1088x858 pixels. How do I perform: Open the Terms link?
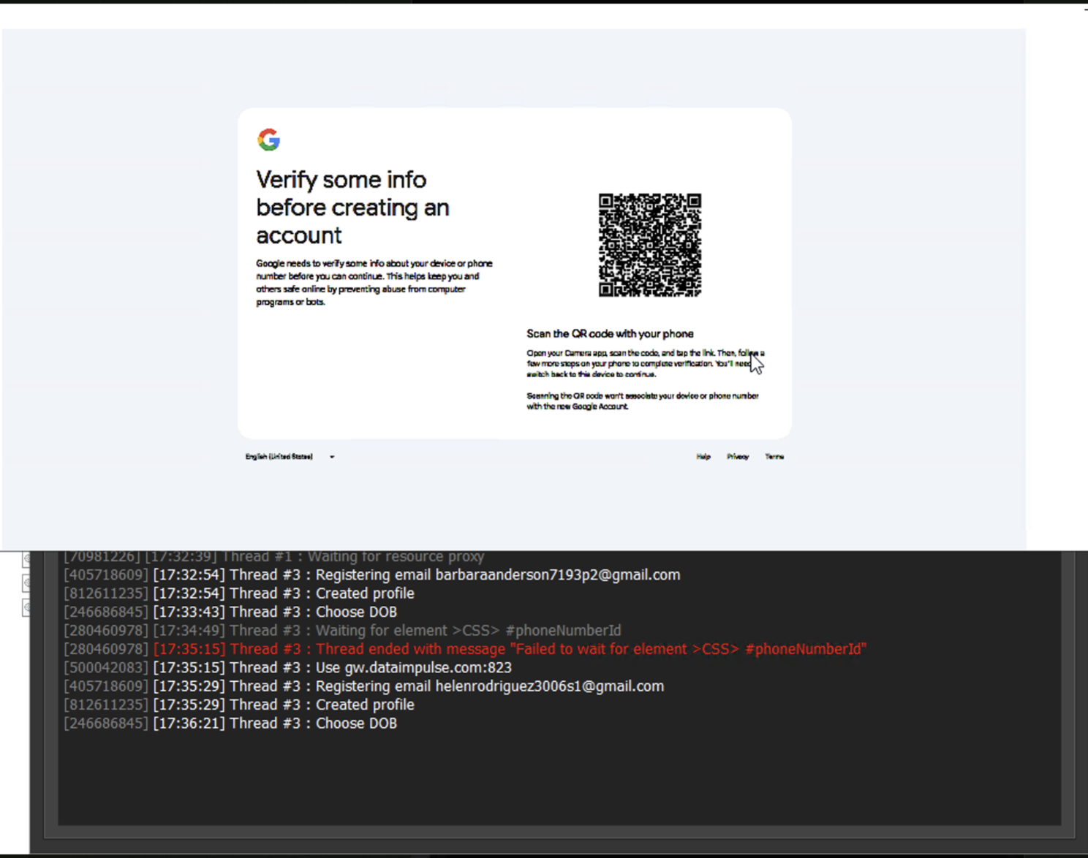tap(774, 457)
